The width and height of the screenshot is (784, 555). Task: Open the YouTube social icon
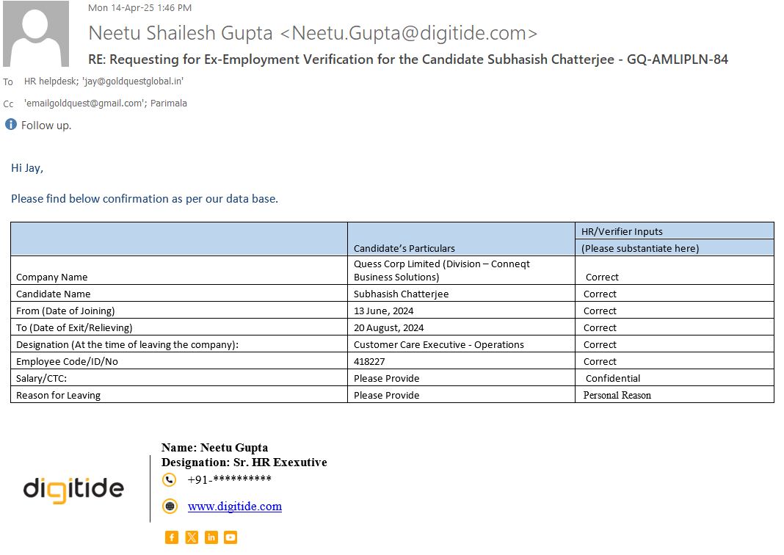pyautogui.click(x=231, y=537)
